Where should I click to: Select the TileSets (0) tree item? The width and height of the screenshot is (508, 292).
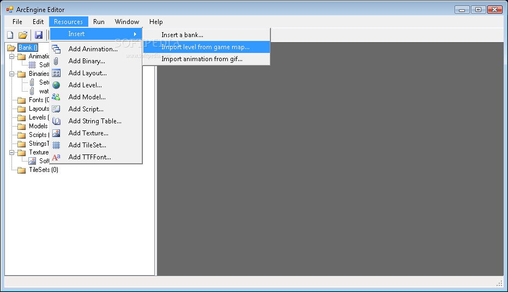(44, 170)
